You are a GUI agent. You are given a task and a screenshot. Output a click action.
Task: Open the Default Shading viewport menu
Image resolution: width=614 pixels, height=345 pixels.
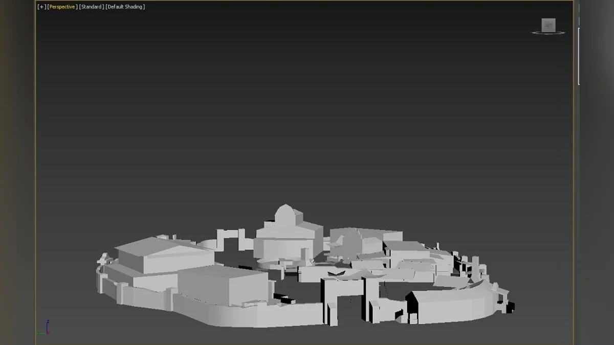[x=125, y=7]
